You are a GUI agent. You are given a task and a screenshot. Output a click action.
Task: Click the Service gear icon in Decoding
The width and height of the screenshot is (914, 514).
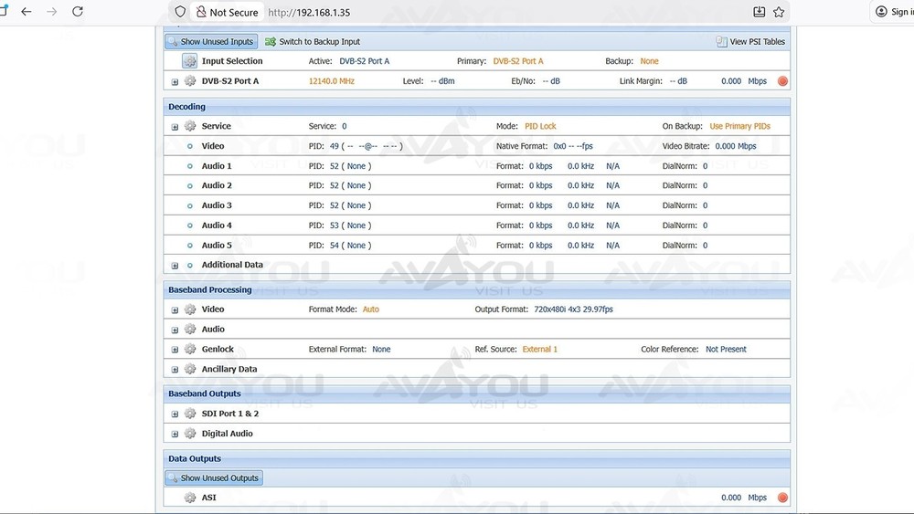(x=190, y=126)
